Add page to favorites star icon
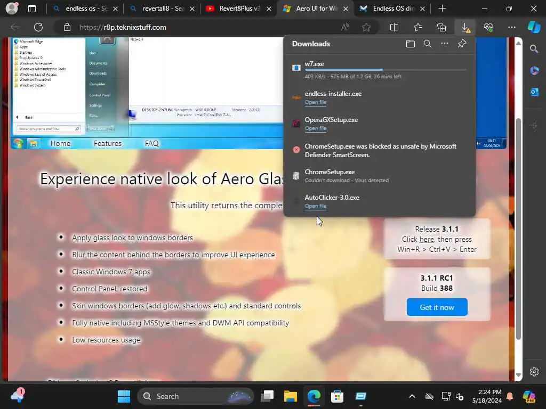 coord(366,27)
